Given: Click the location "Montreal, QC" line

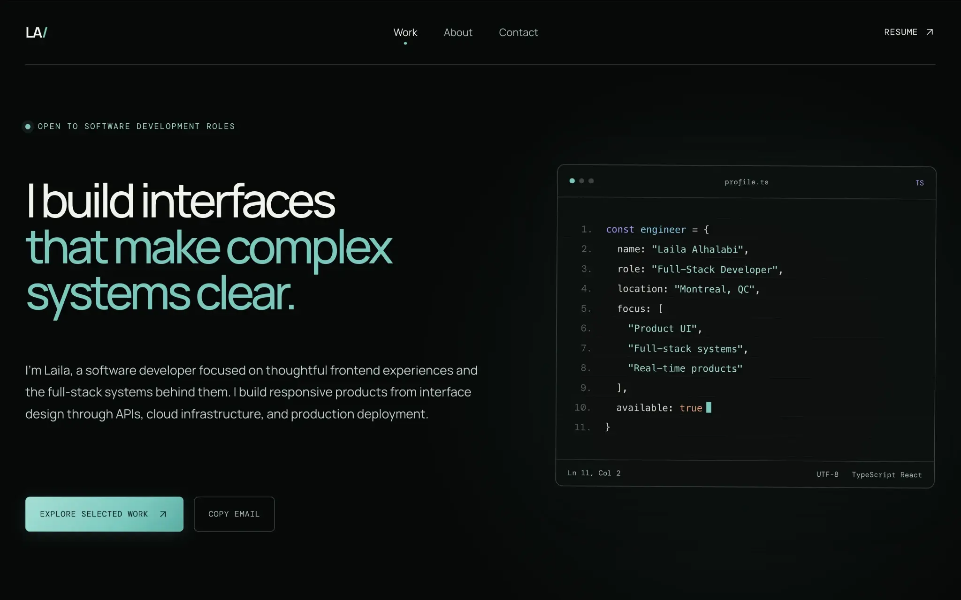Looking at the screenshot, I should pos(688,289).
